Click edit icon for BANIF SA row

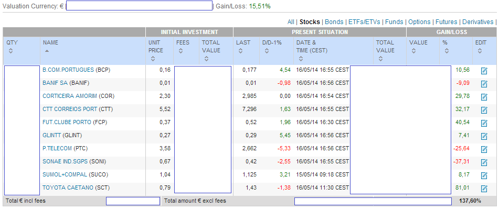click(x=484, y=84)
